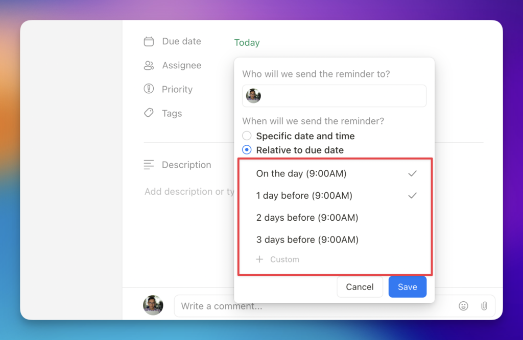Screen dimensions: 523x340
Task: Click the Write a comment field
Action: [335, 306]
